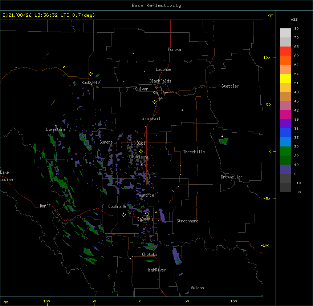Click the yellow diamond marker south of RedDeer
Viewport: 313px width, 306px height.
155,102
